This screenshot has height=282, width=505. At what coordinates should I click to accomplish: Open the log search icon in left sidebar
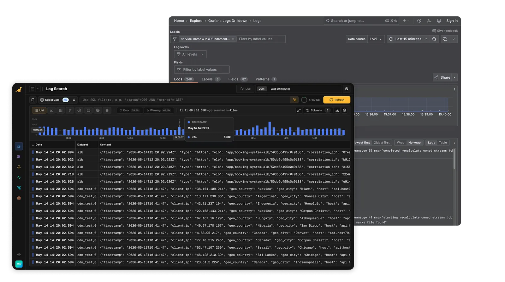click(x=19, y=146)
